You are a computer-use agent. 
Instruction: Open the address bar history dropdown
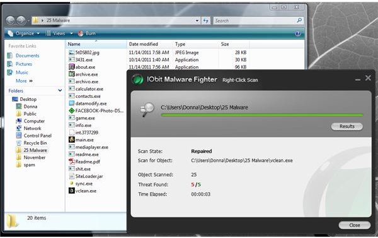[x=197, y=21]
